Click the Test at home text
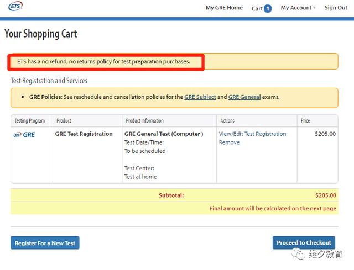 point(140,177)
